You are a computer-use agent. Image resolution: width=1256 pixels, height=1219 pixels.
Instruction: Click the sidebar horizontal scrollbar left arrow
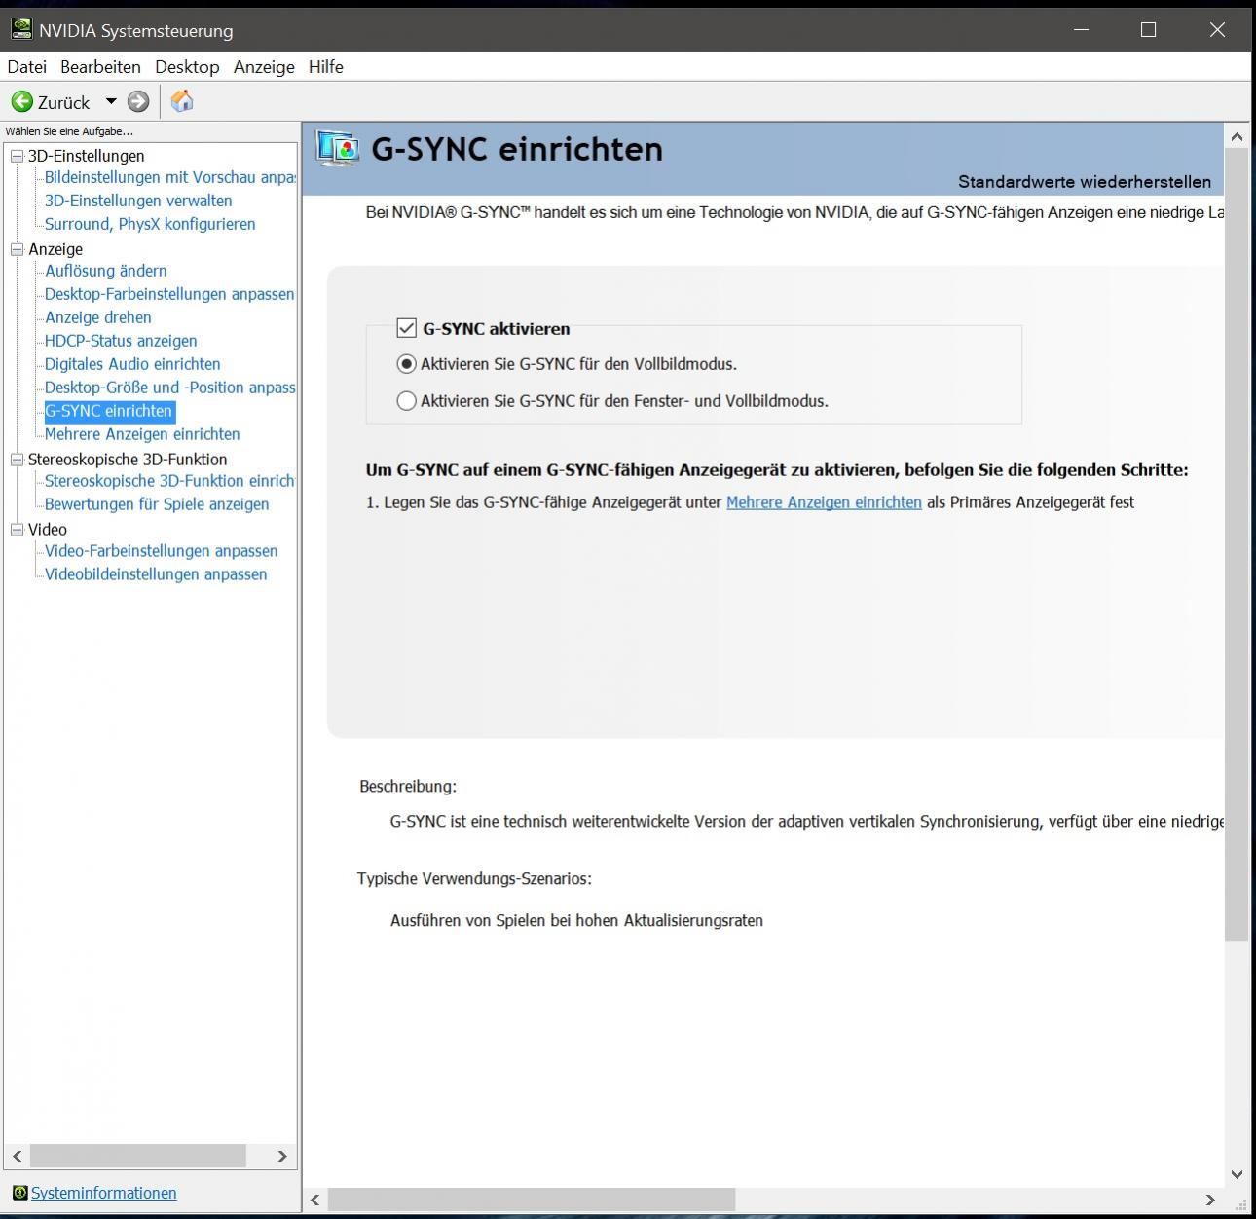pos(18,1156)
